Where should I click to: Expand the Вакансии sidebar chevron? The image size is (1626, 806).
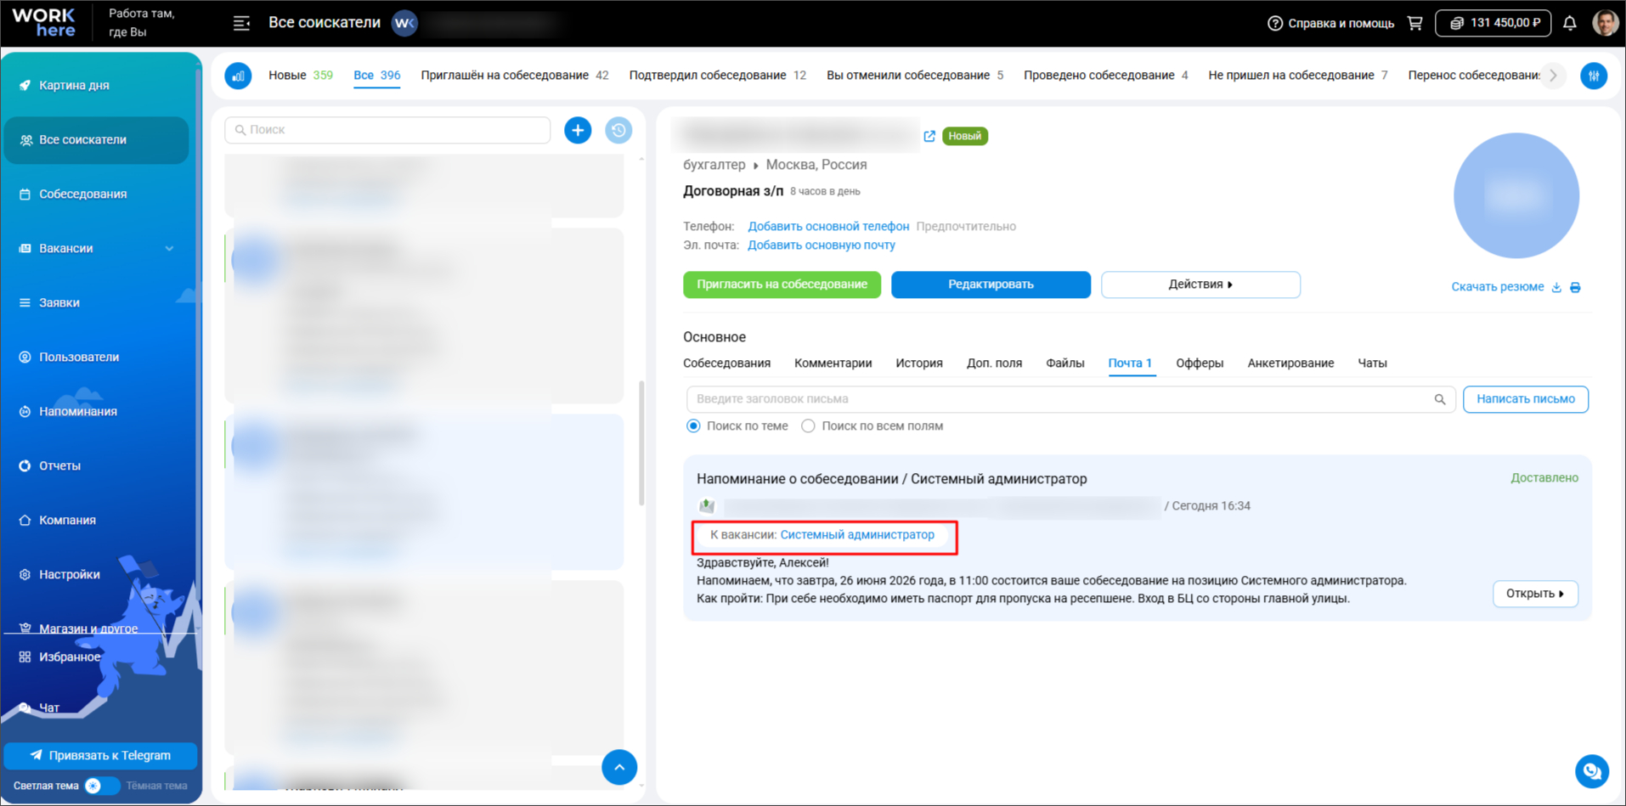point(169,249)
